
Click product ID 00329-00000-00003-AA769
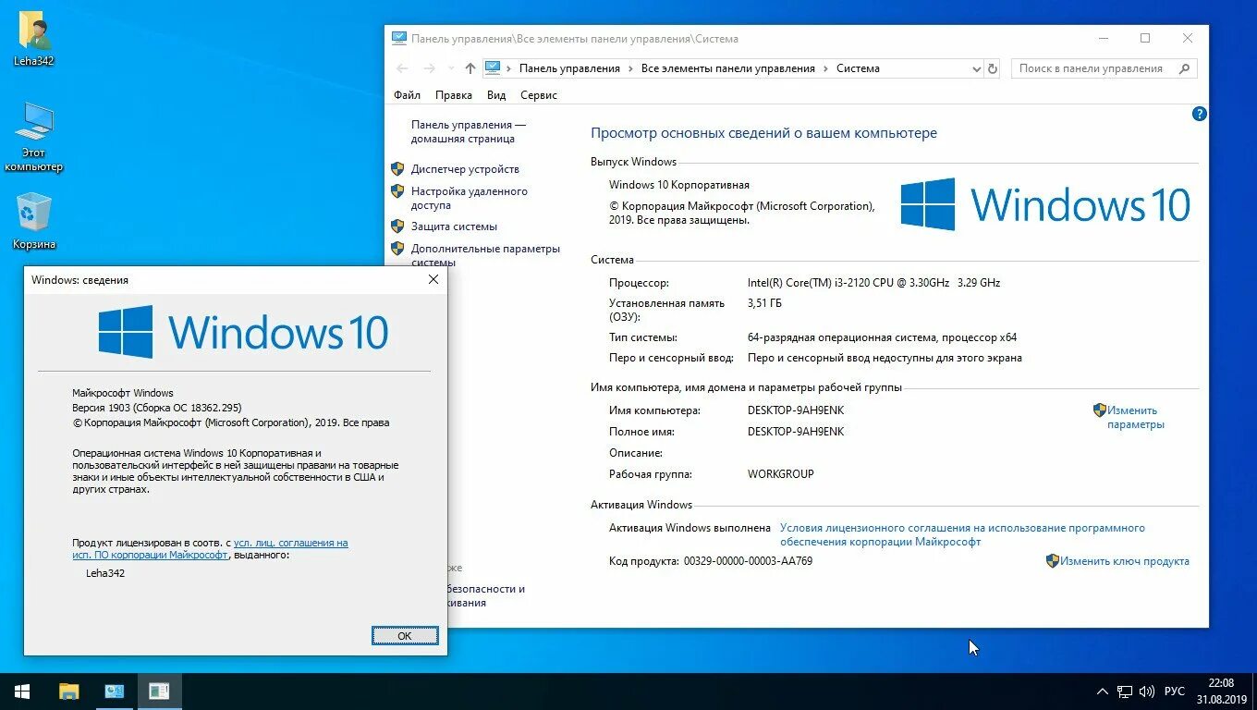point(748,561)
